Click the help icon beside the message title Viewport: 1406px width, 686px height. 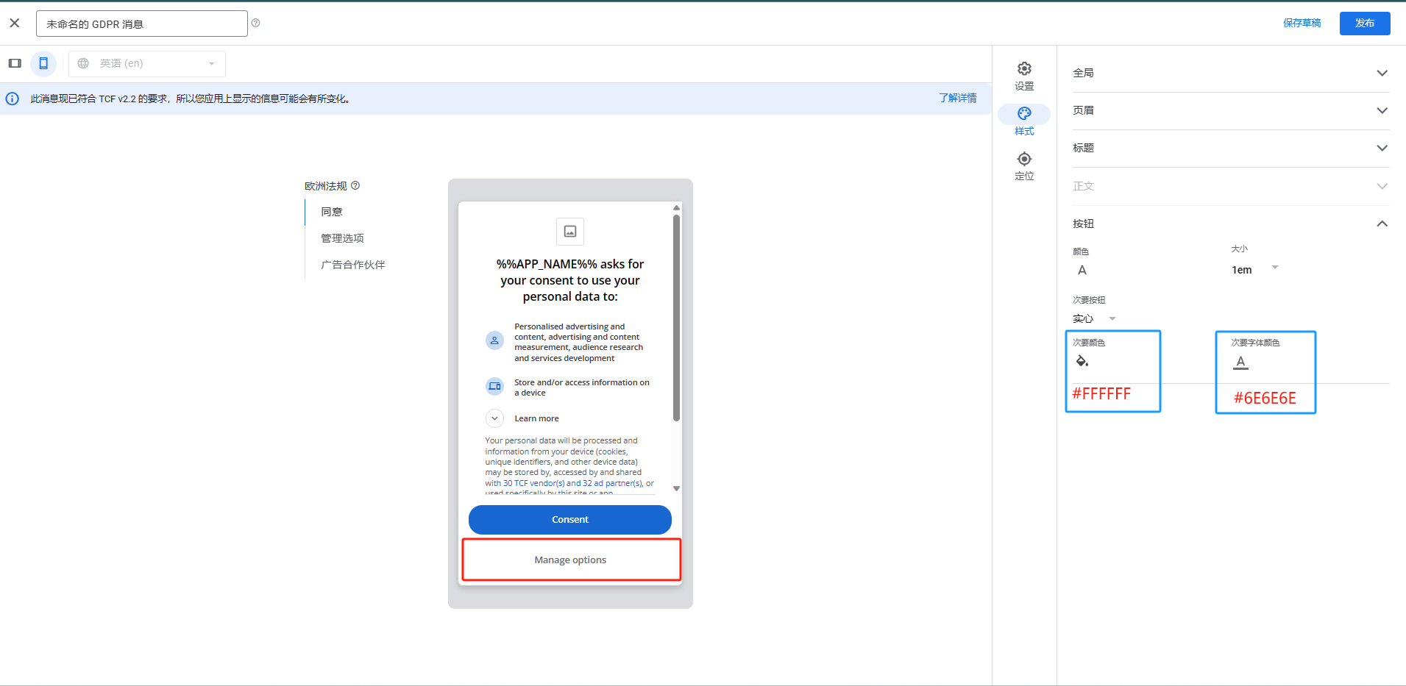point(256,23)
